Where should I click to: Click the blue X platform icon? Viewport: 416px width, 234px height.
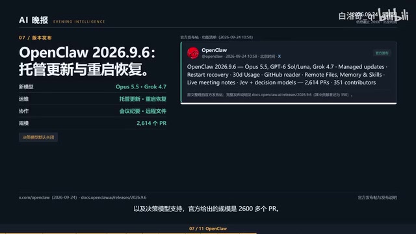click(x=279, y=57)
